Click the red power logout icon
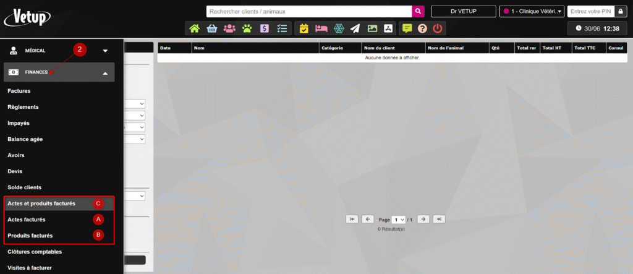 438,28
